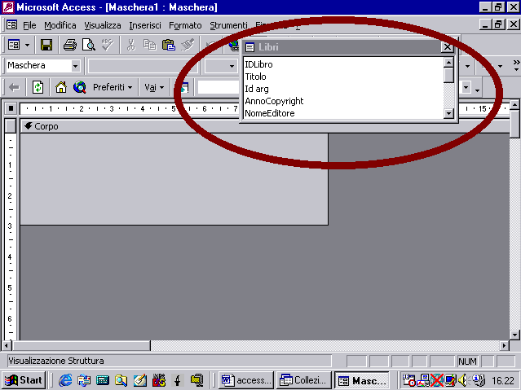Click the Windows Start button

24,380
